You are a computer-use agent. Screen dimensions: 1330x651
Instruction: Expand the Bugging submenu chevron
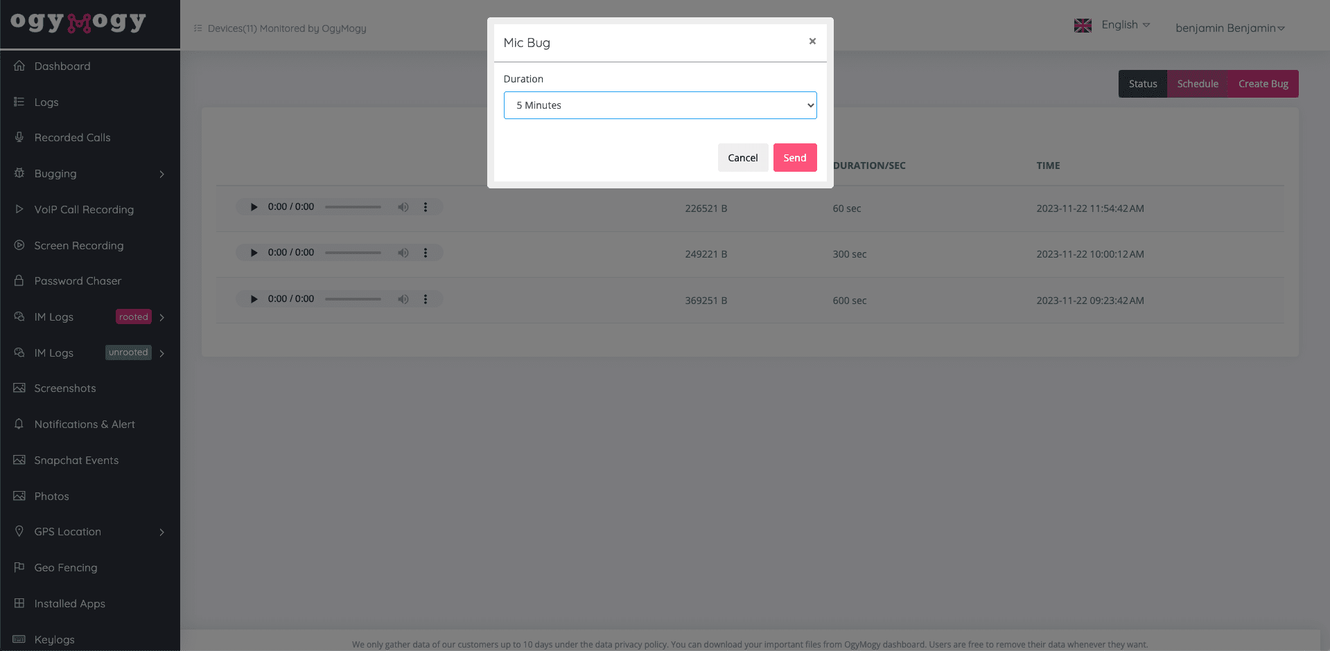coord(162,174)
